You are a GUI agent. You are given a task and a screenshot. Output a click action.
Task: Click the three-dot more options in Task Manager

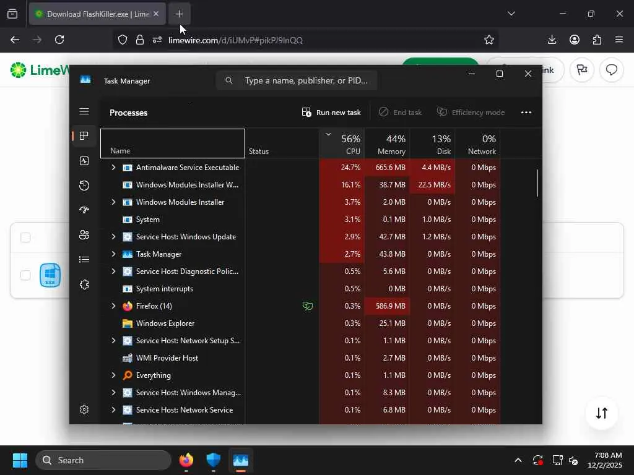(526, 113)
